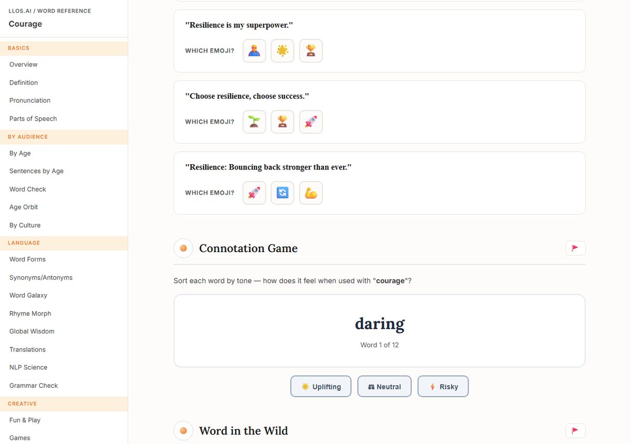
Task: Flag the Word in the Wild section
Action: point(575,431)
